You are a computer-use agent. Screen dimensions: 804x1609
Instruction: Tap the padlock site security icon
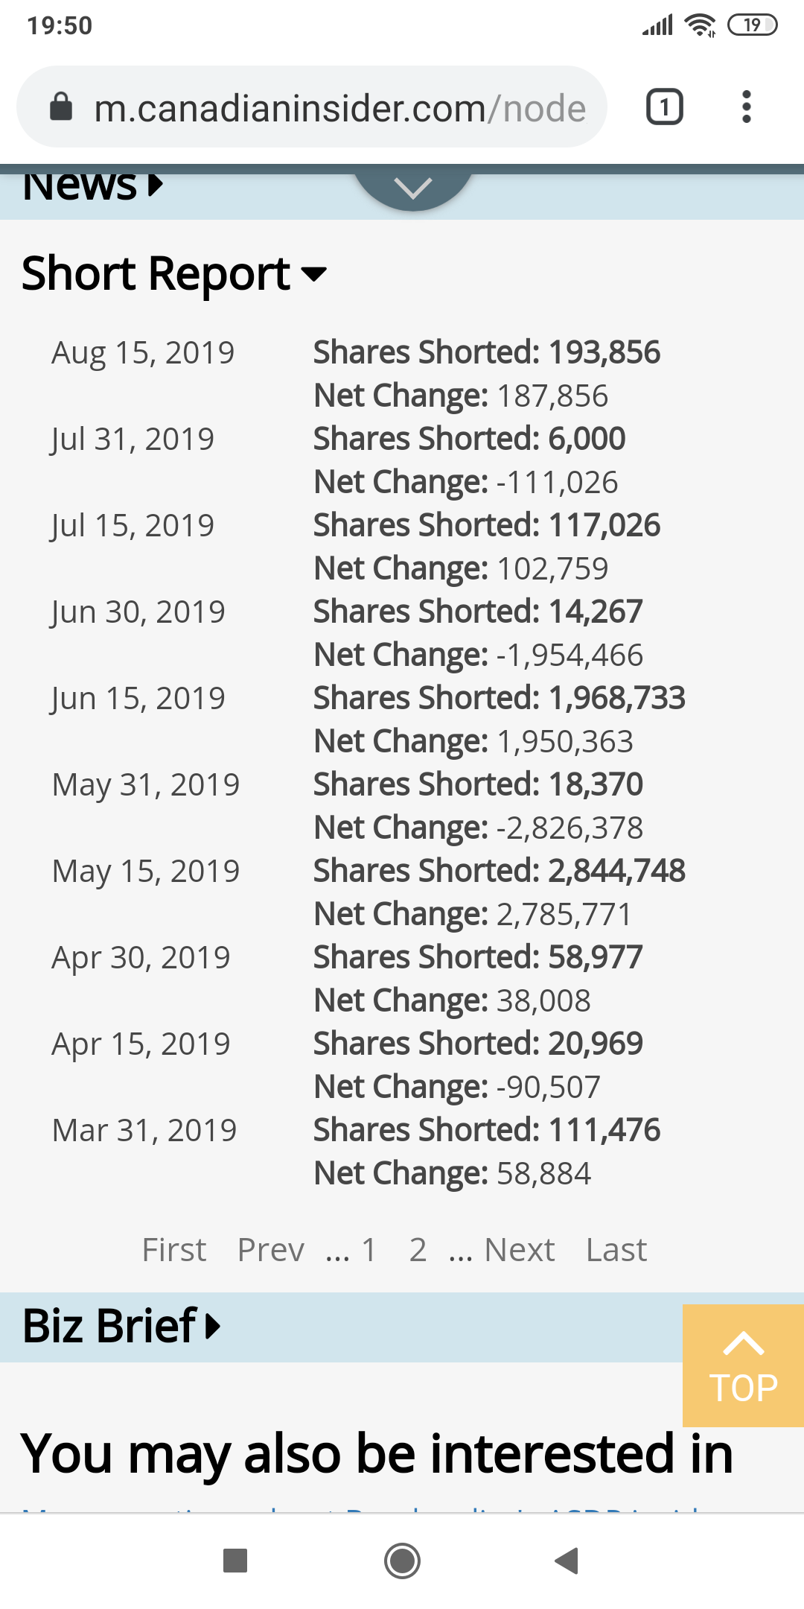61,107
